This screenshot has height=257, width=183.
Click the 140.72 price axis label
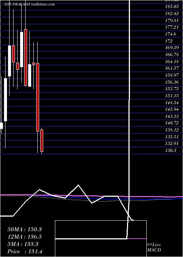point(172,123)
